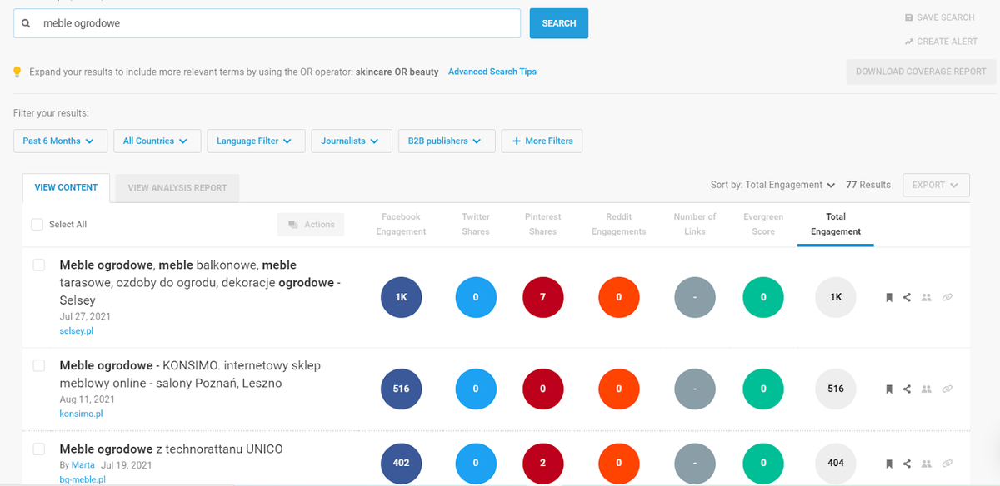Screen dimensions: 1000x486
Task: Click the Create Alert trend icon
Action: [909, 42]
